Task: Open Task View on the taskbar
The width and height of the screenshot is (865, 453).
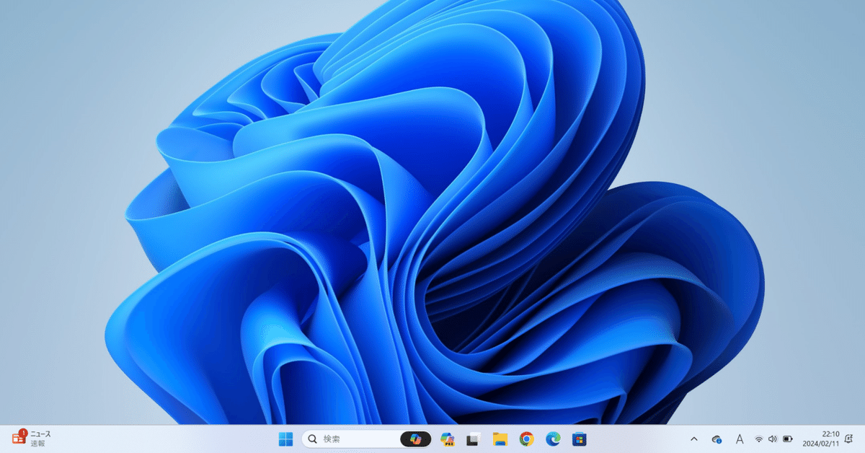Action: pos(473,439)
